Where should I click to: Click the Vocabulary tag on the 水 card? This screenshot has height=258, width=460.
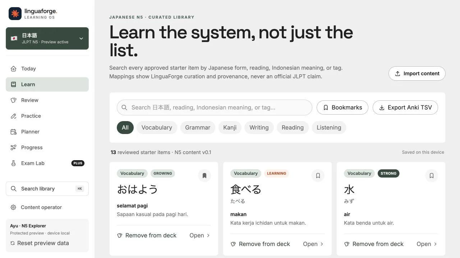[359, 173]
